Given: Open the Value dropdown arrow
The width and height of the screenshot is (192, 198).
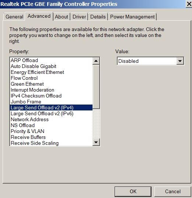Looking at the screenshot, I should click(x=180, y=61).
